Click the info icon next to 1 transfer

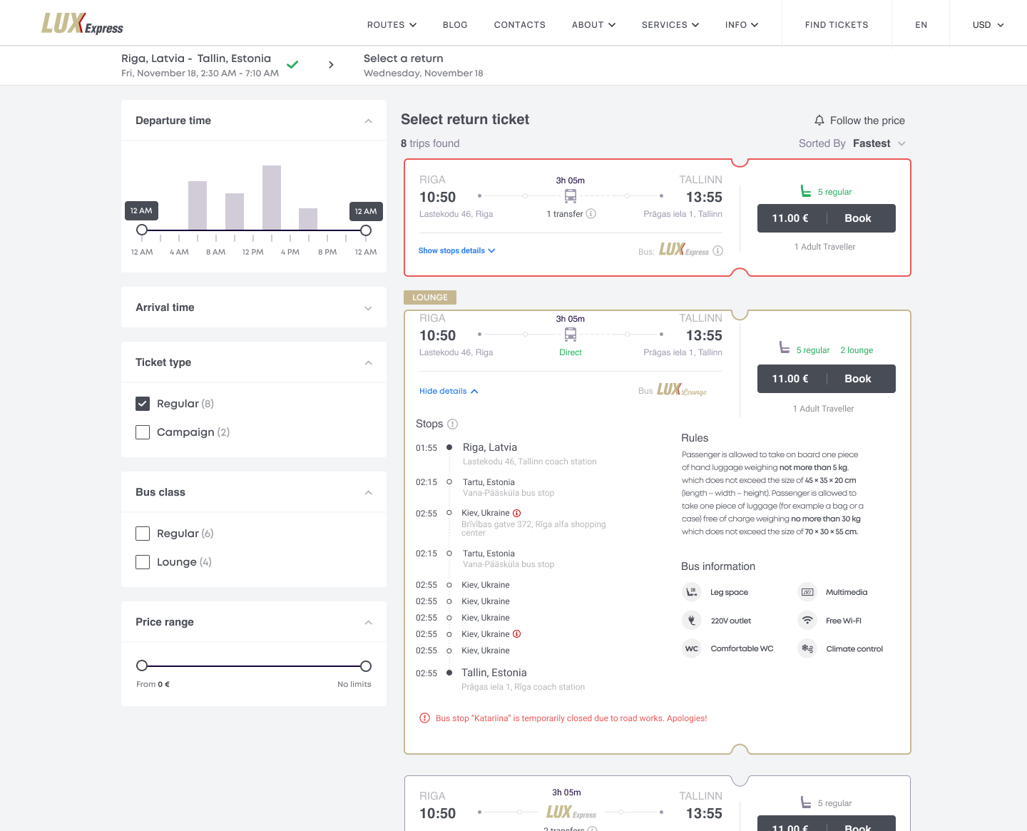point(591,214)
